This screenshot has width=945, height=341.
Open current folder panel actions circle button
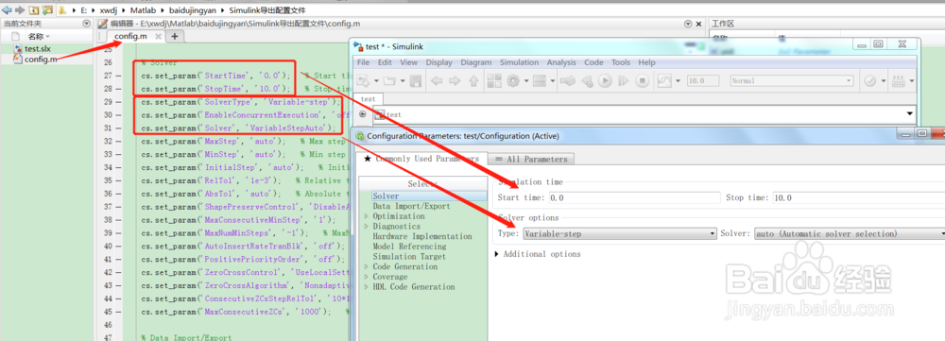(x=86, y=24)
